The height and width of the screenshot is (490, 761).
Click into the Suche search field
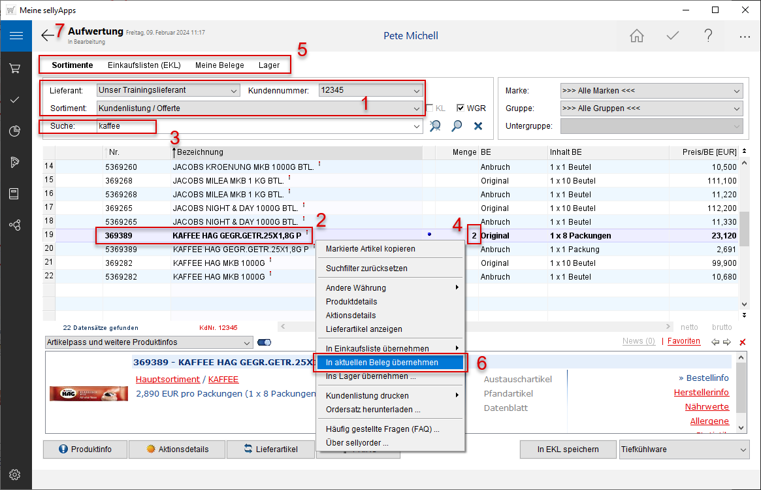click(x=258, y=126)
